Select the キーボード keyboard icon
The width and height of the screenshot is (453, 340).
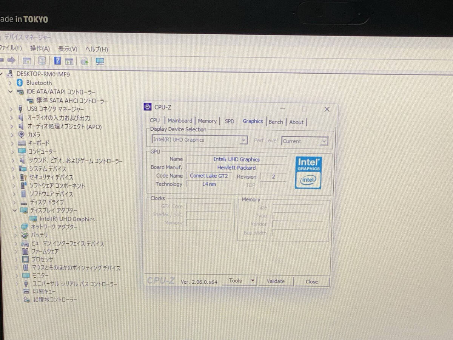pos(22,143)
